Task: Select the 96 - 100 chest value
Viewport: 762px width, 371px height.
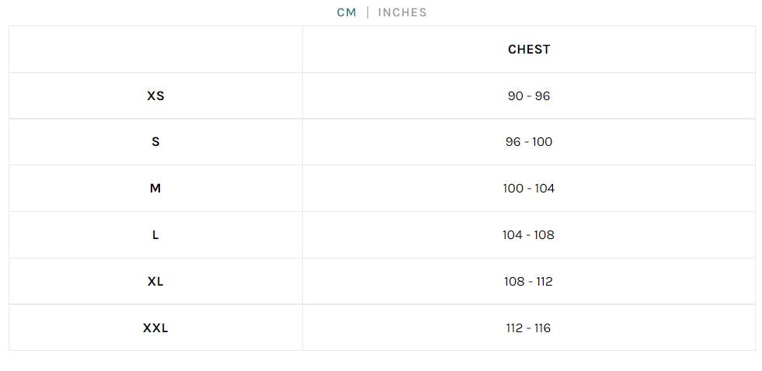Action: point(529,142)
